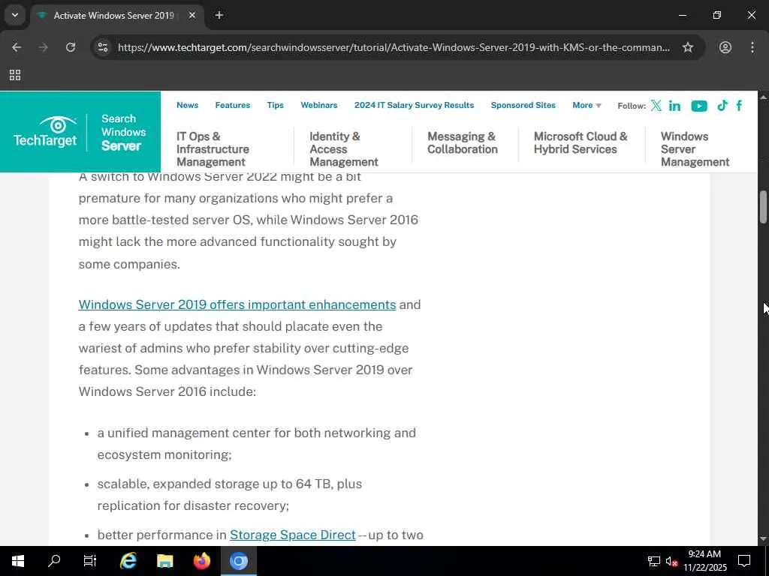Follow on TikTok icon
This screenshot has width=769, height=576.
pyautogui.click(x=722, y=105)
